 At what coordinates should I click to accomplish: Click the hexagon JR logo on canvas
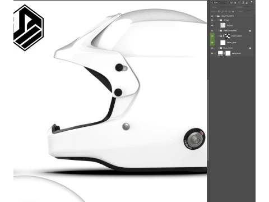29,27
